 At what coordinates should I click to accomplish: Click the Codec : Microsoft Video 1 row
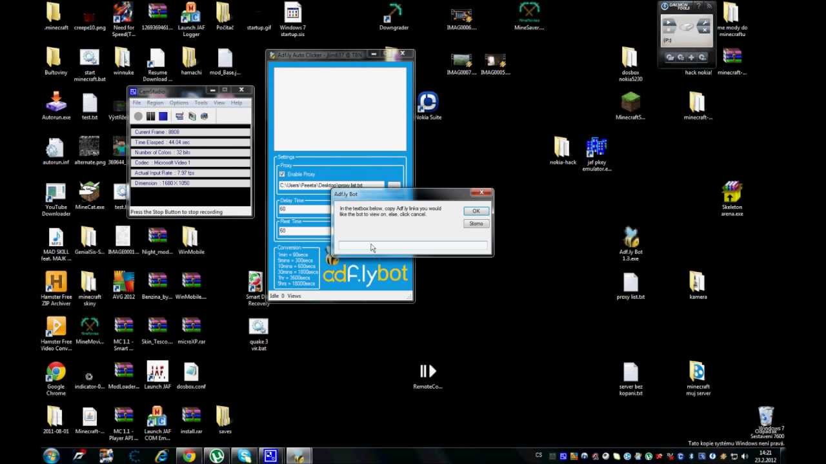(190, 163)
